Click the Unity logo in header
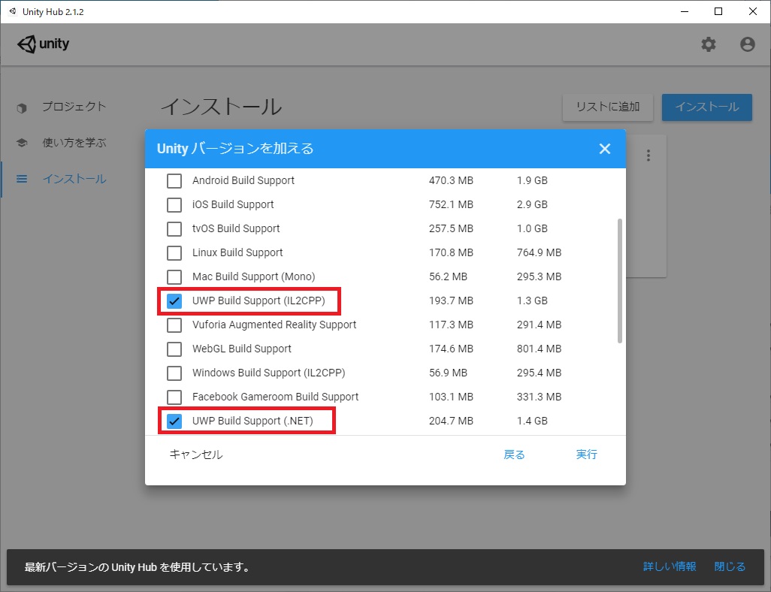This screenshot has height=592, width=771. 44,44
